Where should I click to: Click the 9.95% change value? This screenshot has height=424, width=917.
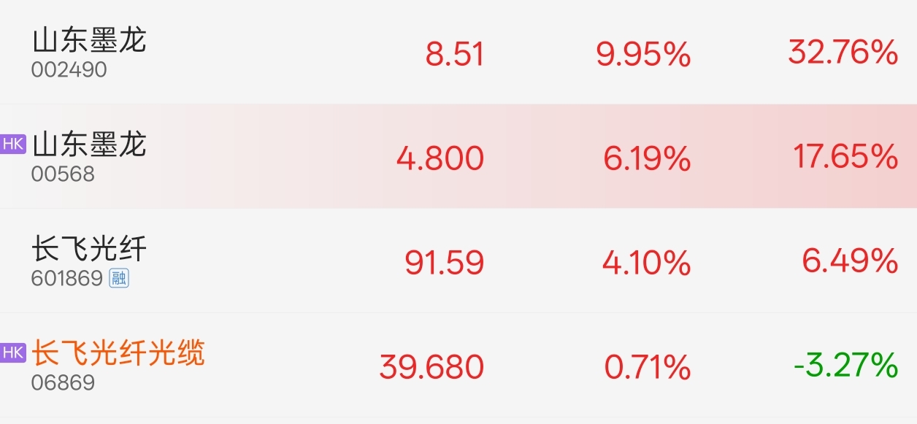(643, 54)
